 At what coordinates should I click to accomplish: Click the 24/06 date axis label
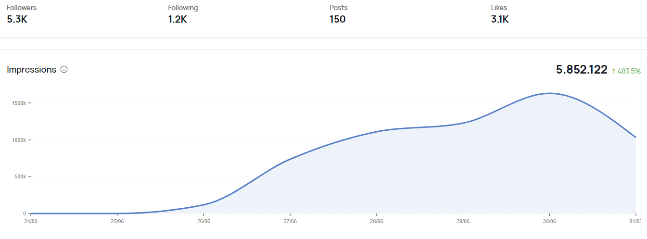[31, 222]
